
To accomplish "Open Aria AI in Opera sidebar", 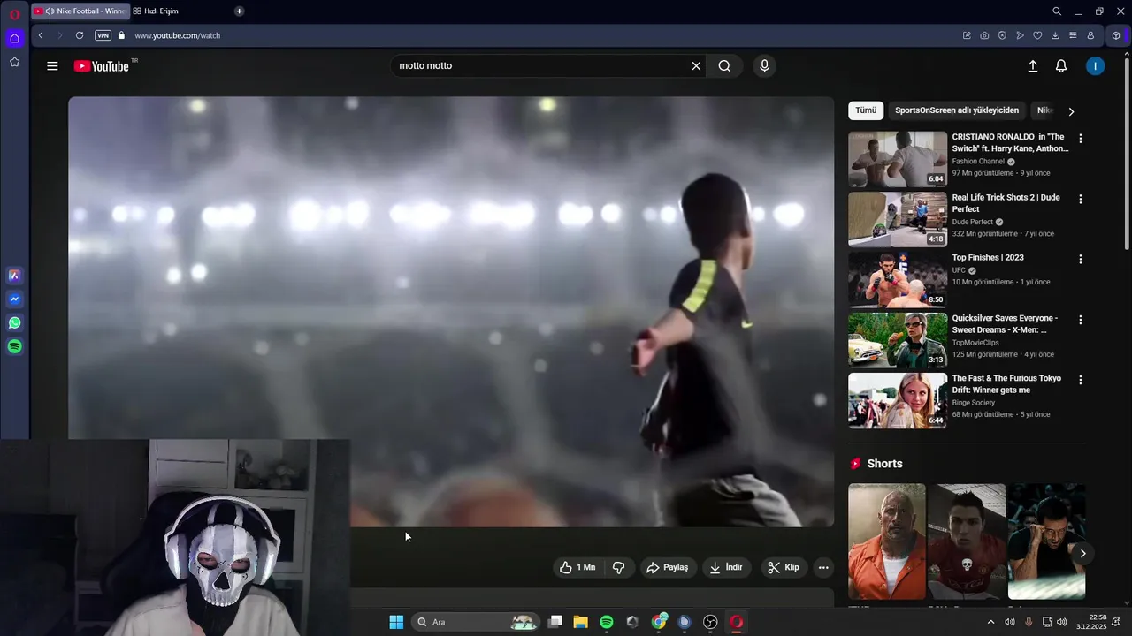I will point(14,276).
